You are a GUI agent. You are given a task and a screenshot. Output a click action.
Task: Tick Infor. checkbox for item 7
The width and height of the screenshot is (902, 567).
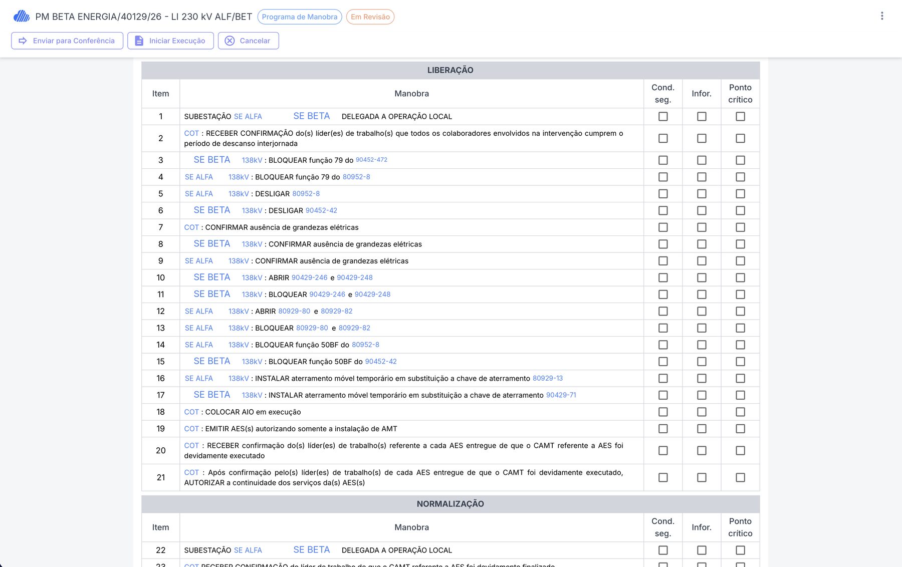[x=702, y=227]
